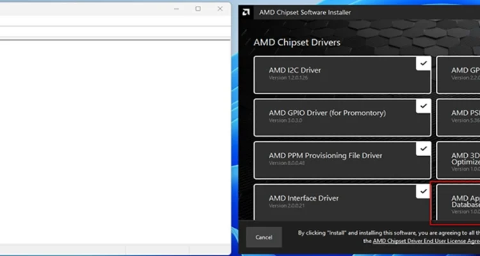Uncheck the AMD Interface Driver checkbox
The height and width of the screenshot is (256, 480).
[x=424, y=191]
